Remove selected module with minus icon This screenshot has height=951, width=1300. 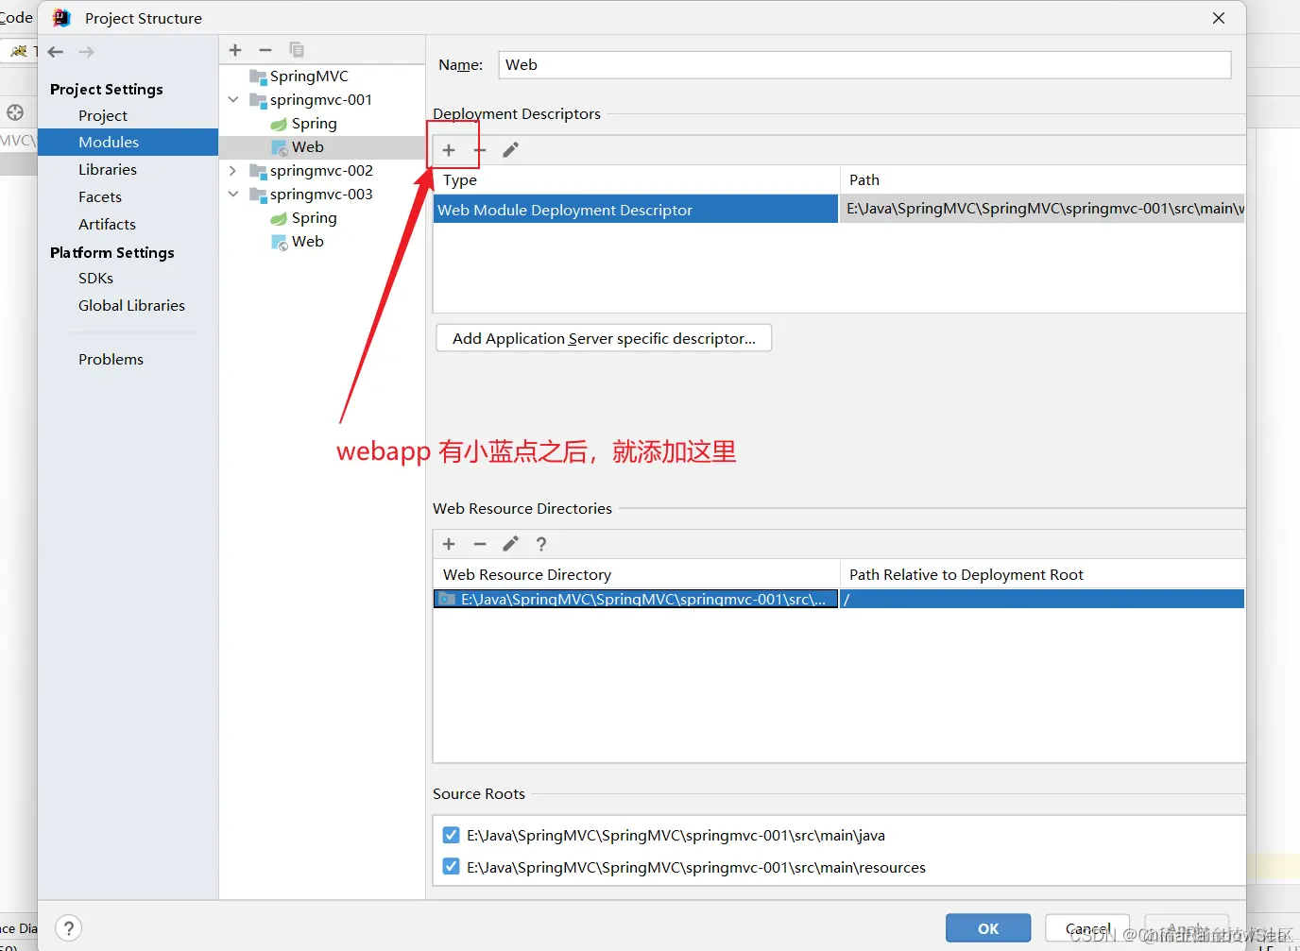tap(265, 50)
